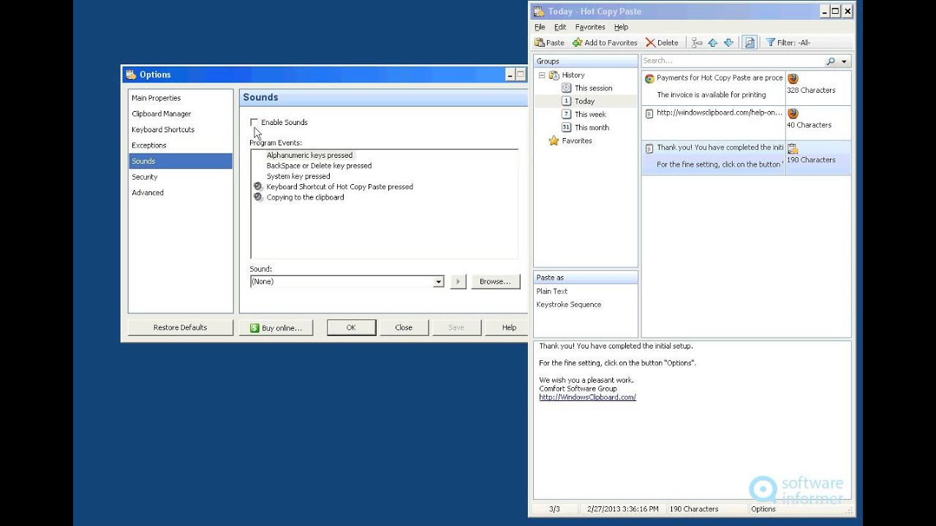The width and height of the screenshot is (936, 526).
Task: Click Paste in the Hot Copy Paste toolbar
Action: pyautogui.click(x=550, y=42)
